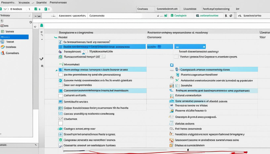Click the Samlivalorks button

[250, 16]
